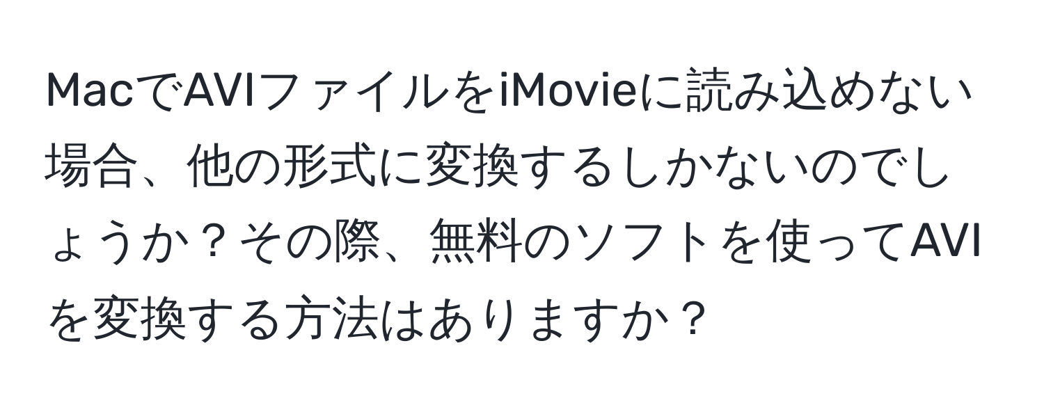
Task: Click '変換' in the last line
Action: [137, 322]
